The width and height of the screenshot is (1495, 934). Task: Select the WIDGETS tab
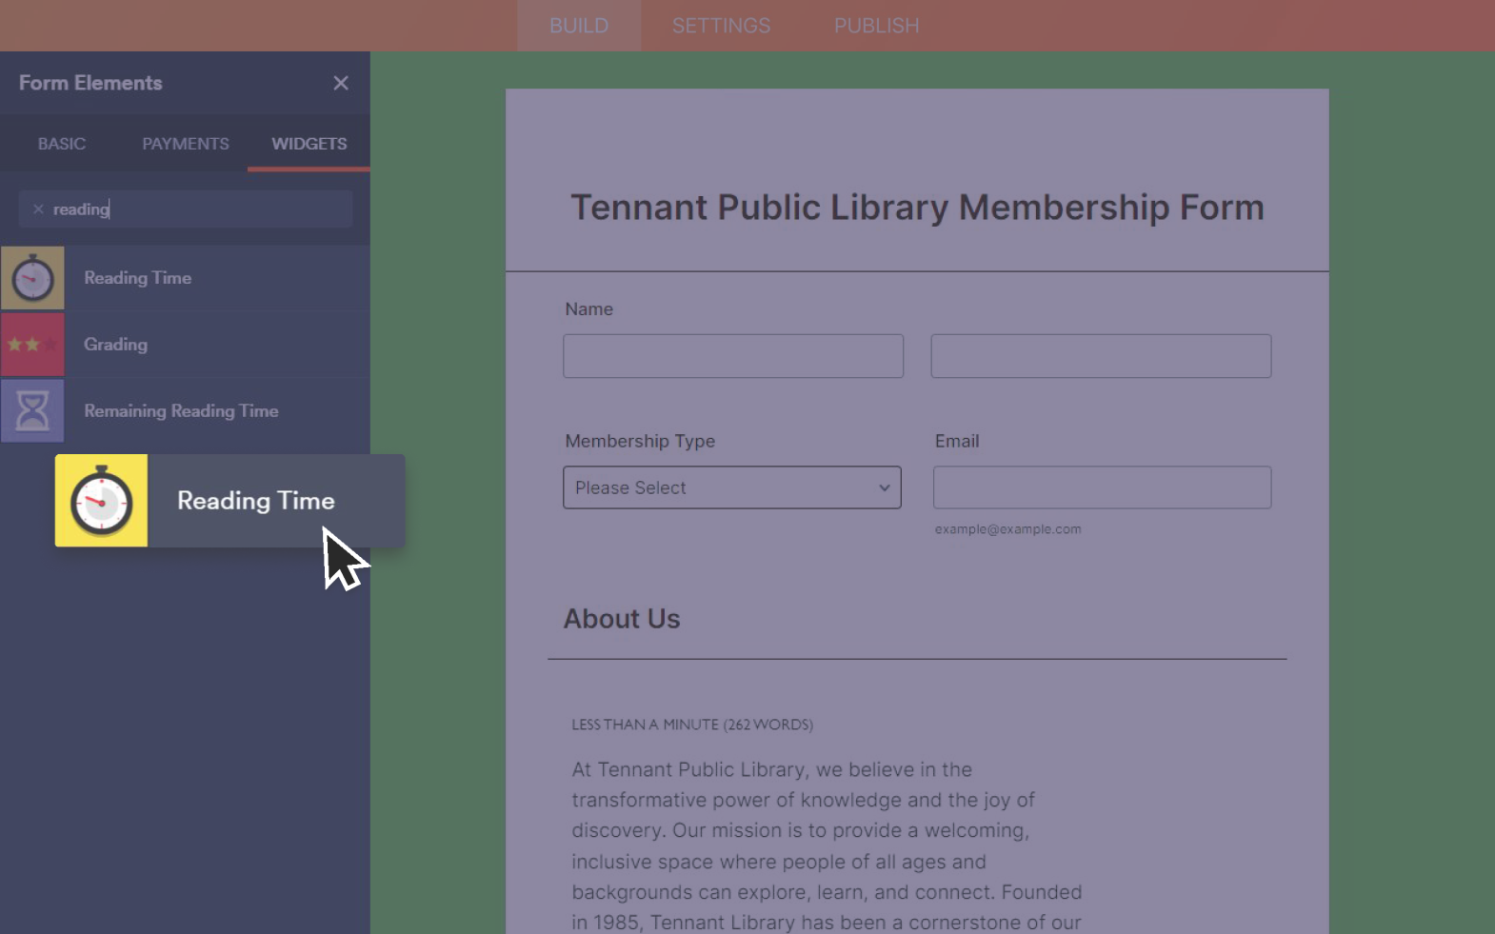[x=309, y=144]
